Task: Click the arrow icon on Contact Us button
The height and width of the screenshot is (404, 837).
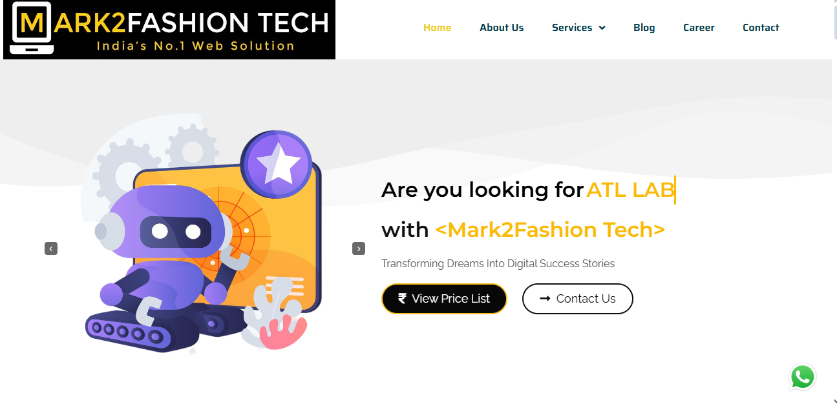Action: [545, 298]
